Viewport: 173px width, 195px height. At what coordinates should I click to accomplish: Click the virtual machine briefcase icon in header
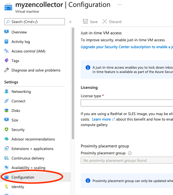(x=8, y=7)
